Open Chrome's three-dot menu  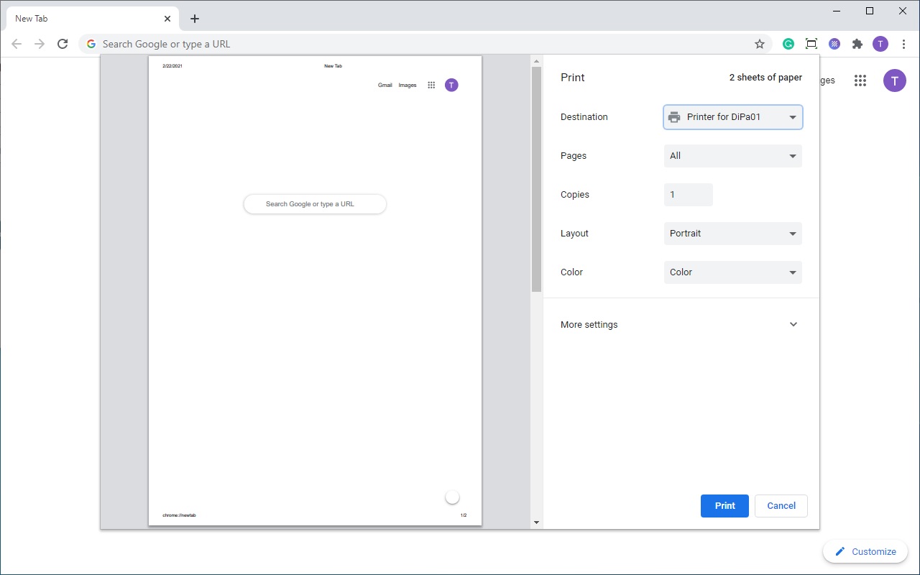coord(903,44)
